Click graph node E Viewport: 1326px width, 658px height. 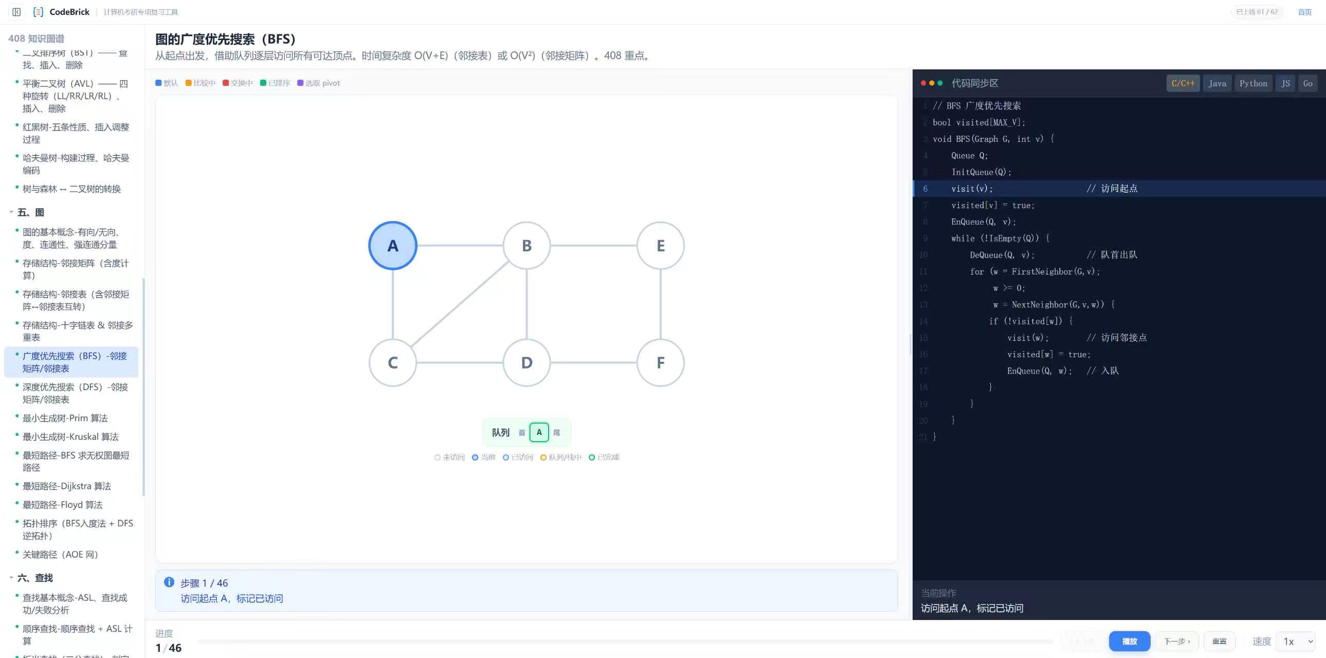[660, 245]
